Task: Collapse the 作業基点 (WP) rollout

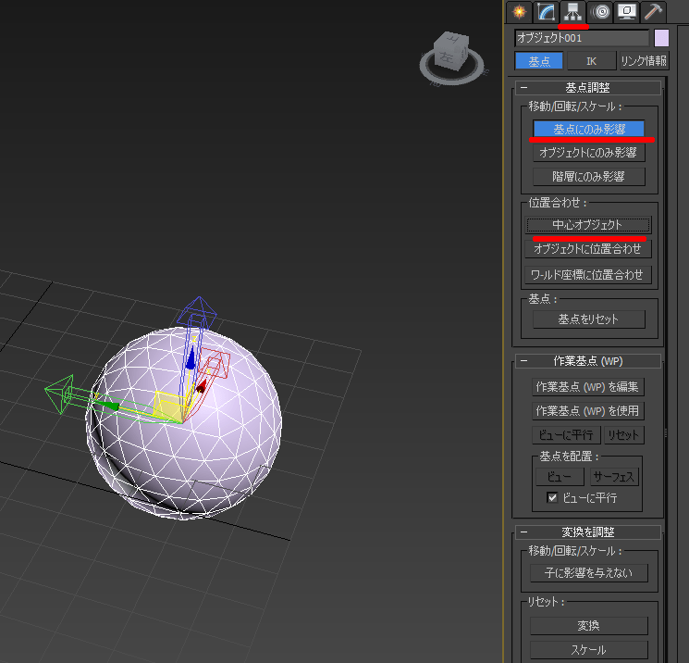Action: pos(523,361)
